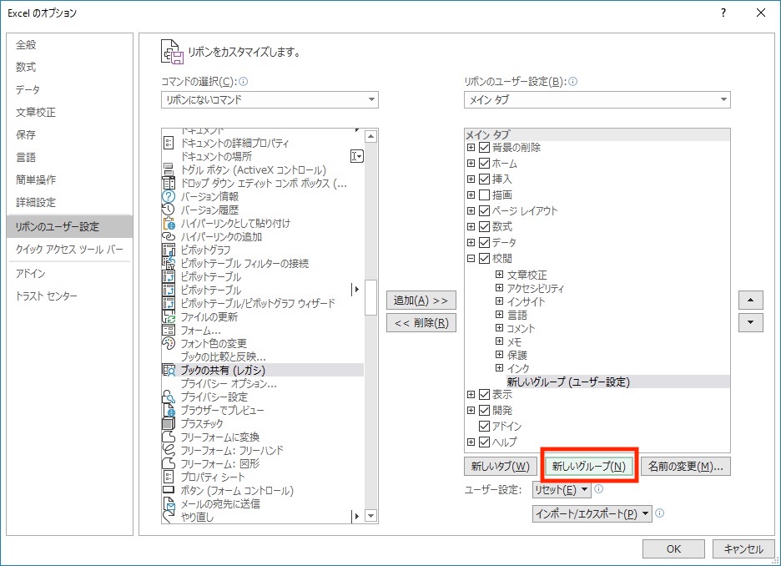Uncheck the ページ レイアウト checkbox
The image size is (781, 566).
484,210
